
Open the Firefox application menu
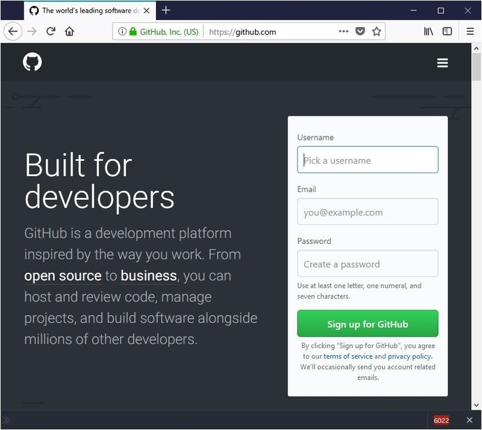click(x=470, y=32)
